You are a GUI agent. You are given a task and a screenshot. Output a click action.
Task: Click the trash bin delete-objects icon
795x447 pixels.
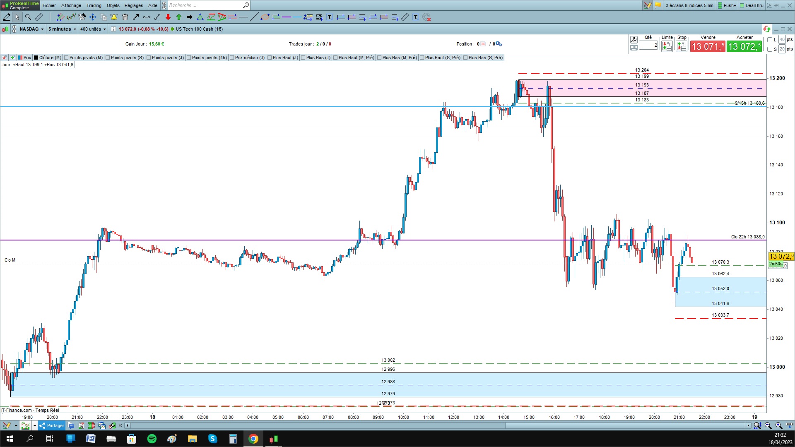pyautogui.click(x=125, y=17)
